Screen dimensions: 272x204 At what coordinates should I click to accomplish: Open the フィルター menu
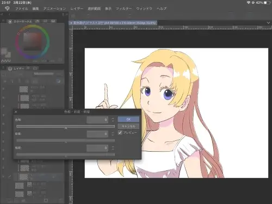tap(123, 9)
